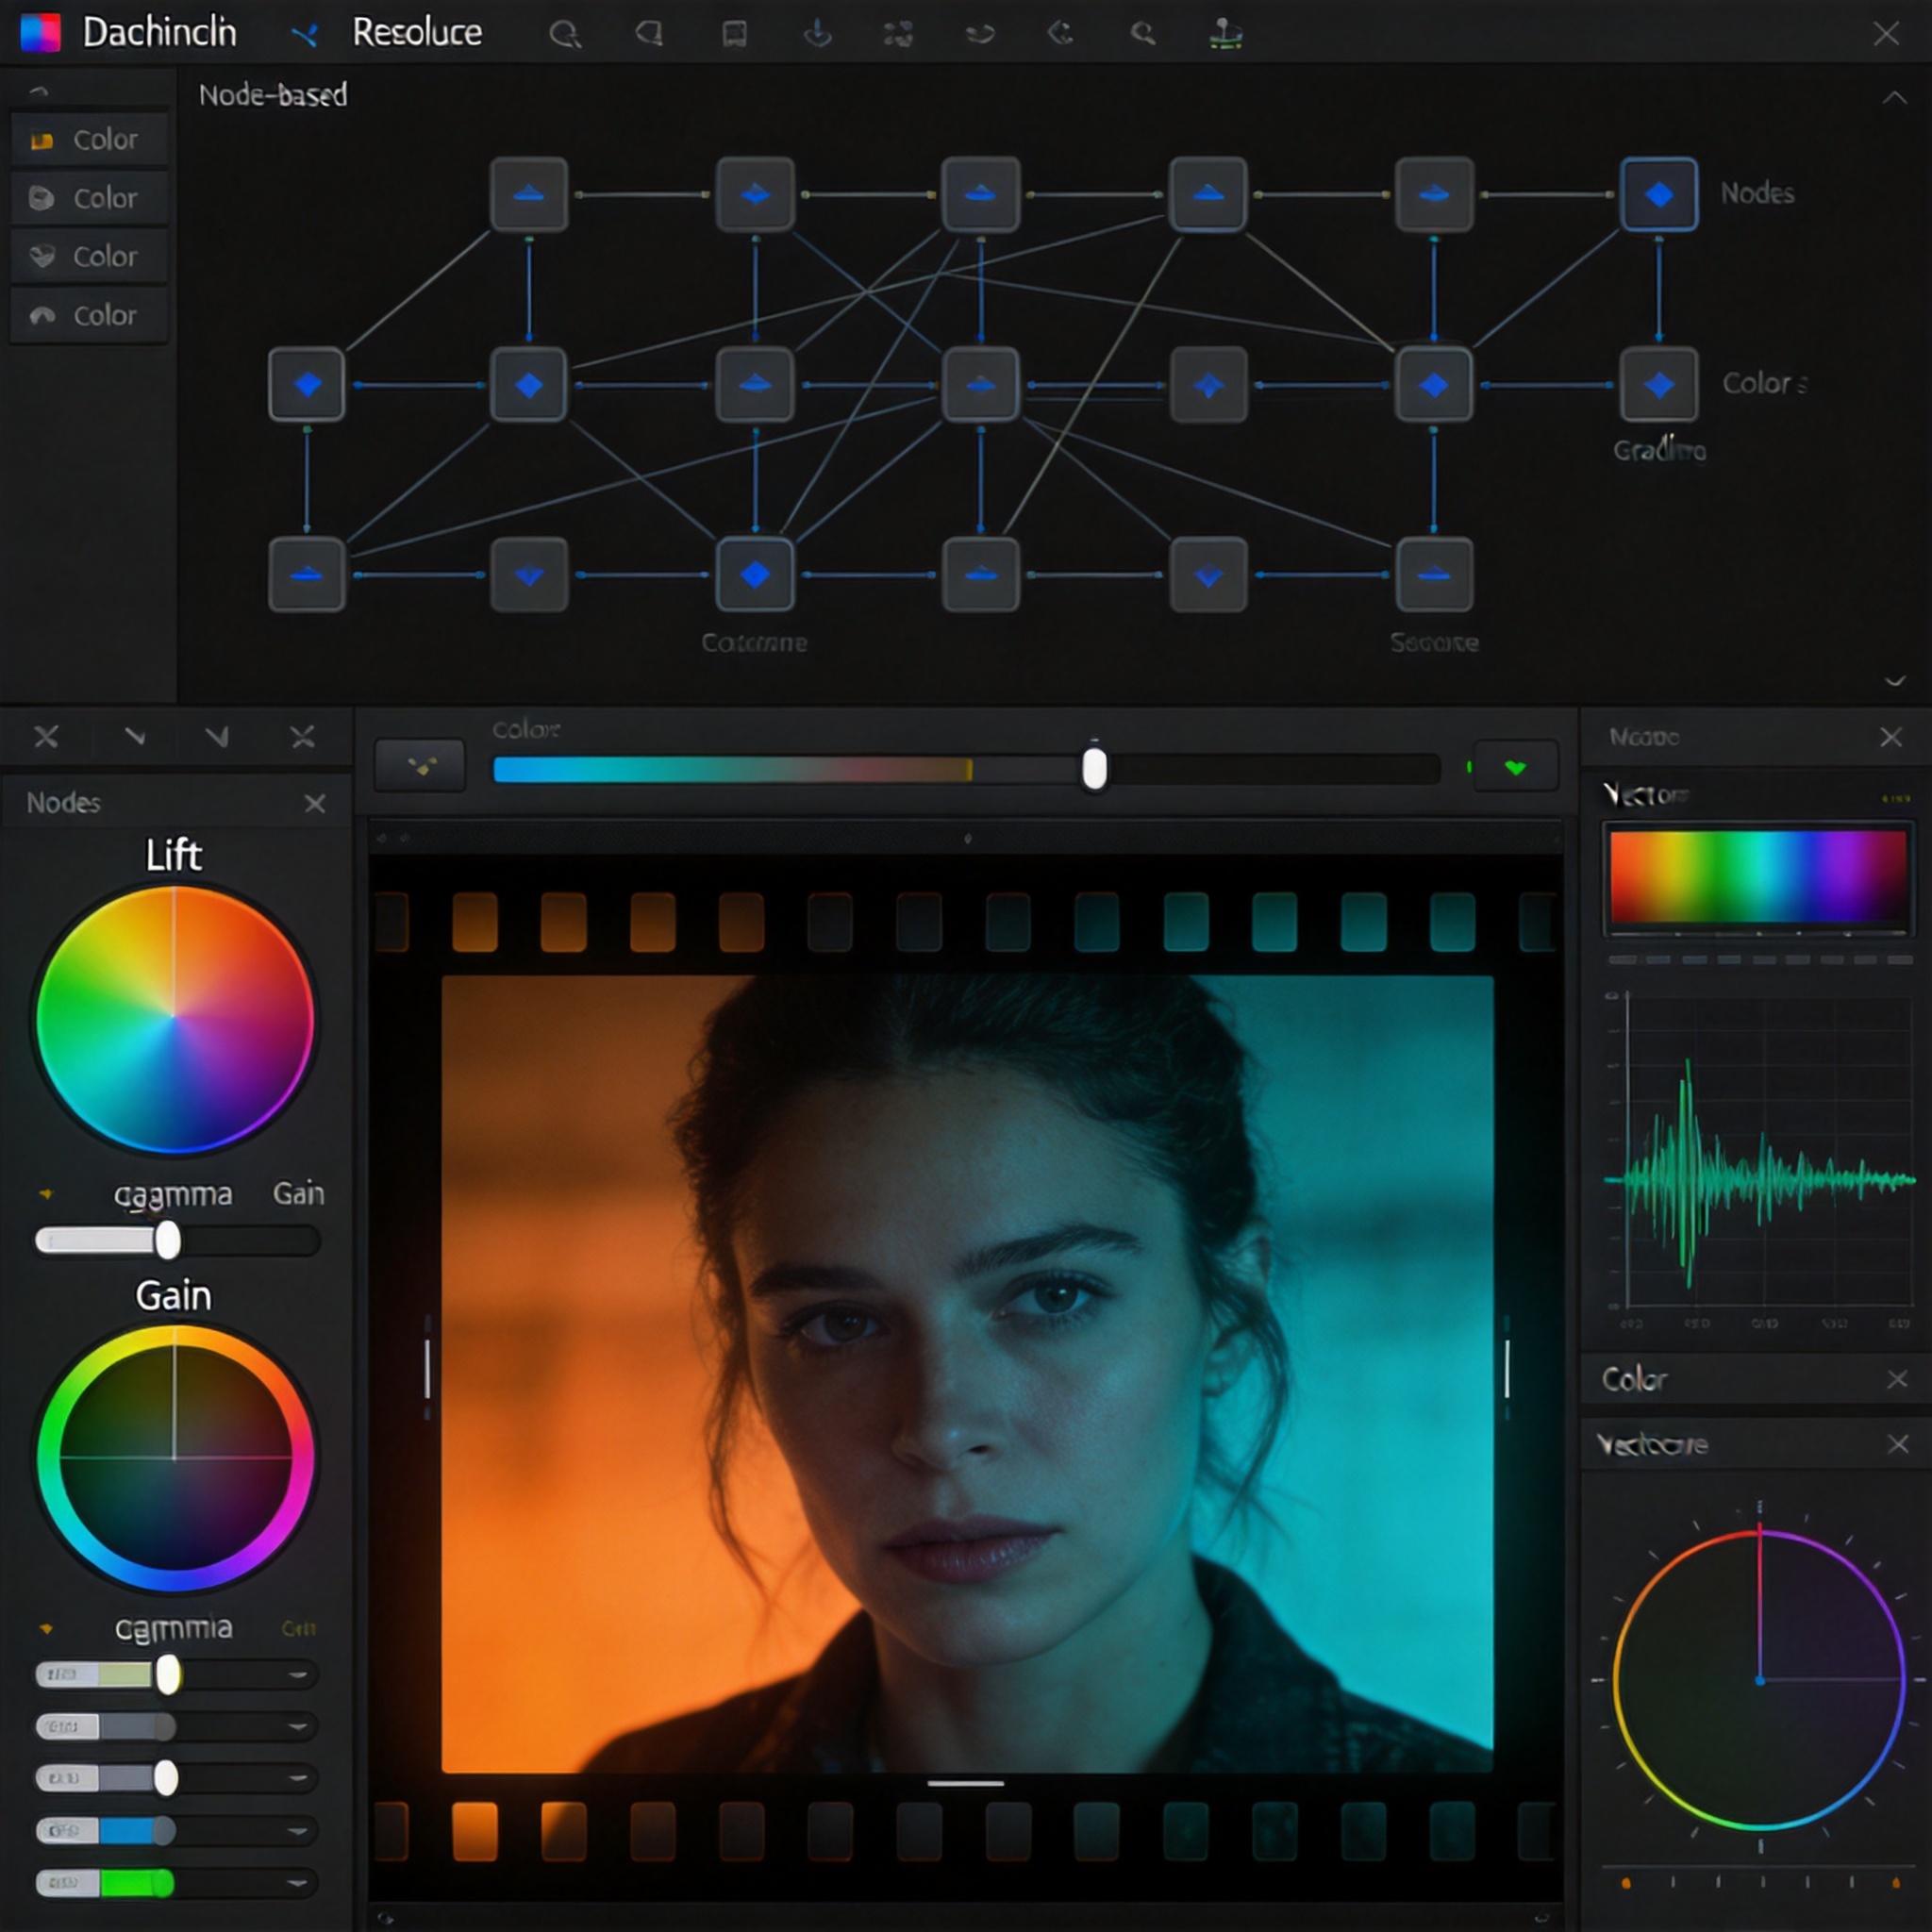1932x1932 pixels.
Task: Close the Nodes panel on the left
Action: (315, 803)
